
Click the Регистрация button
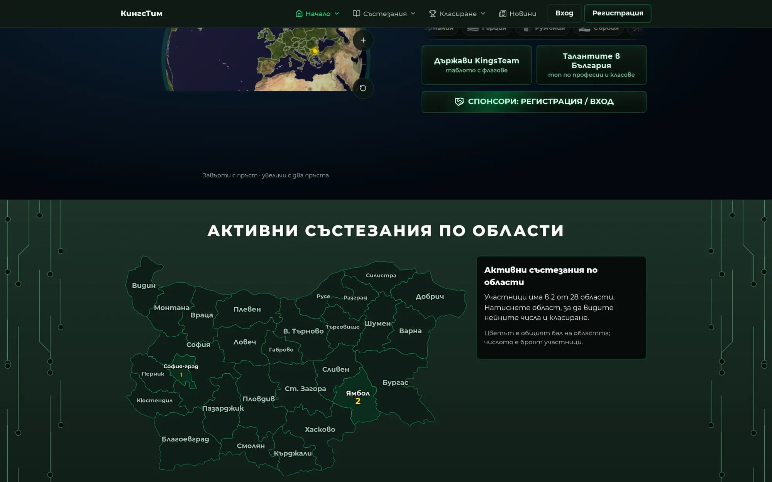click(618, 13)
